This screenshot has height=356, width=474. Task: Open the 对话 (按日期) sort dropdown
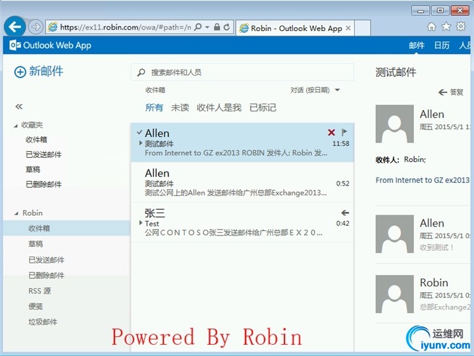[315, 90]
